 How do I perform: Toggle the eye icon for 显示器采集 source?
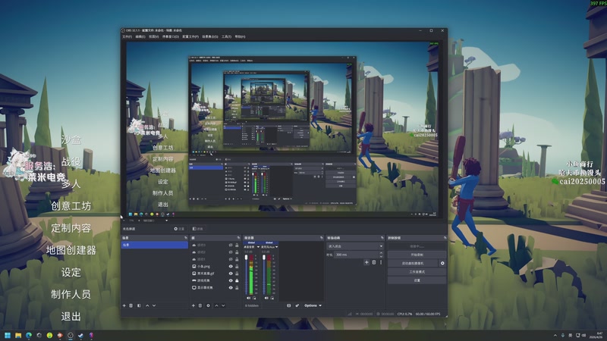pyautogui.click(x=231, y=288)
